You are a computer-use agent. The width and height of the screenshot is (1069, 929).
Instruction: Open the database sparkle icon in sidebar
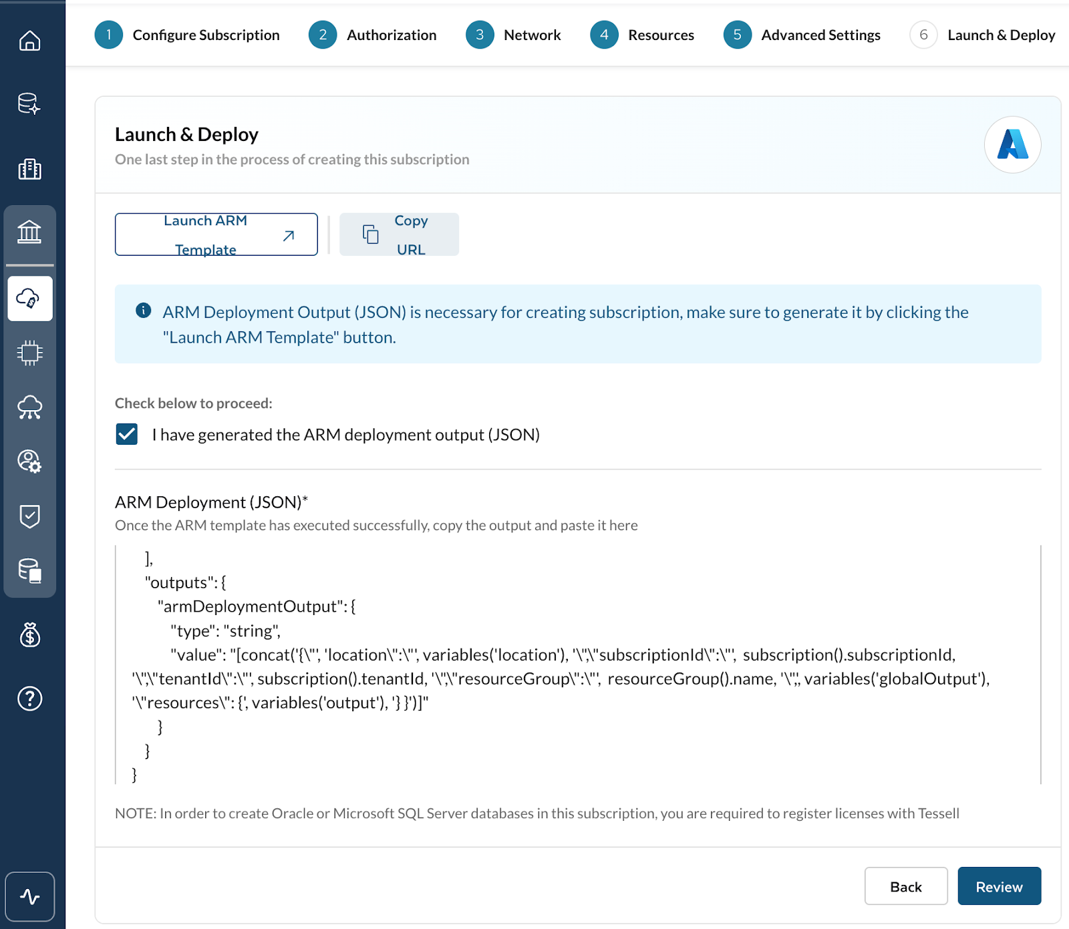(x=29, y=104)
